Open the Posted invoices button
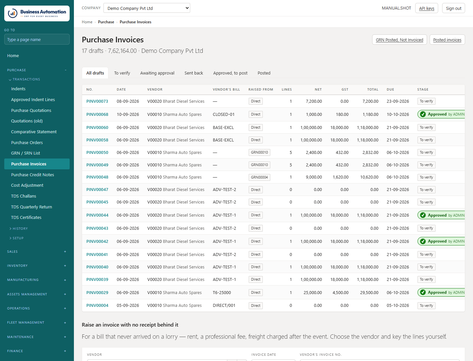Image resolution: width=473 pixels, height=361 pixels. point(447,40)
